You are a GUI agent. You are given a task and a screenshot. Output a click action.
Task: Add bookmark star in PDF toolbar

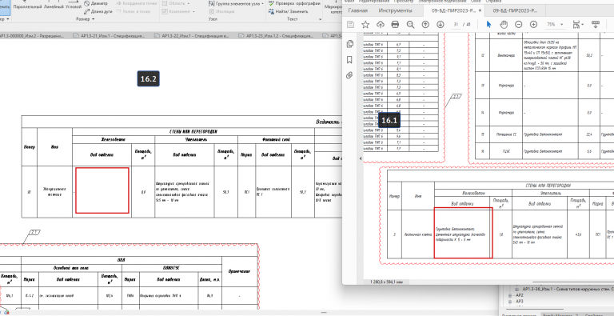coord(365,25)
